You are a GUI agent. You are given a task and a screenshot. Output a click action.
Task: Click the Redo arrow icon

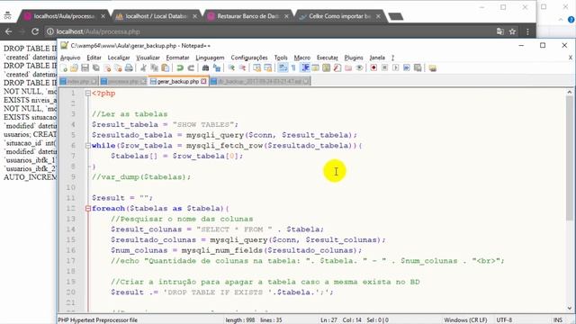(x=191, y=68)
